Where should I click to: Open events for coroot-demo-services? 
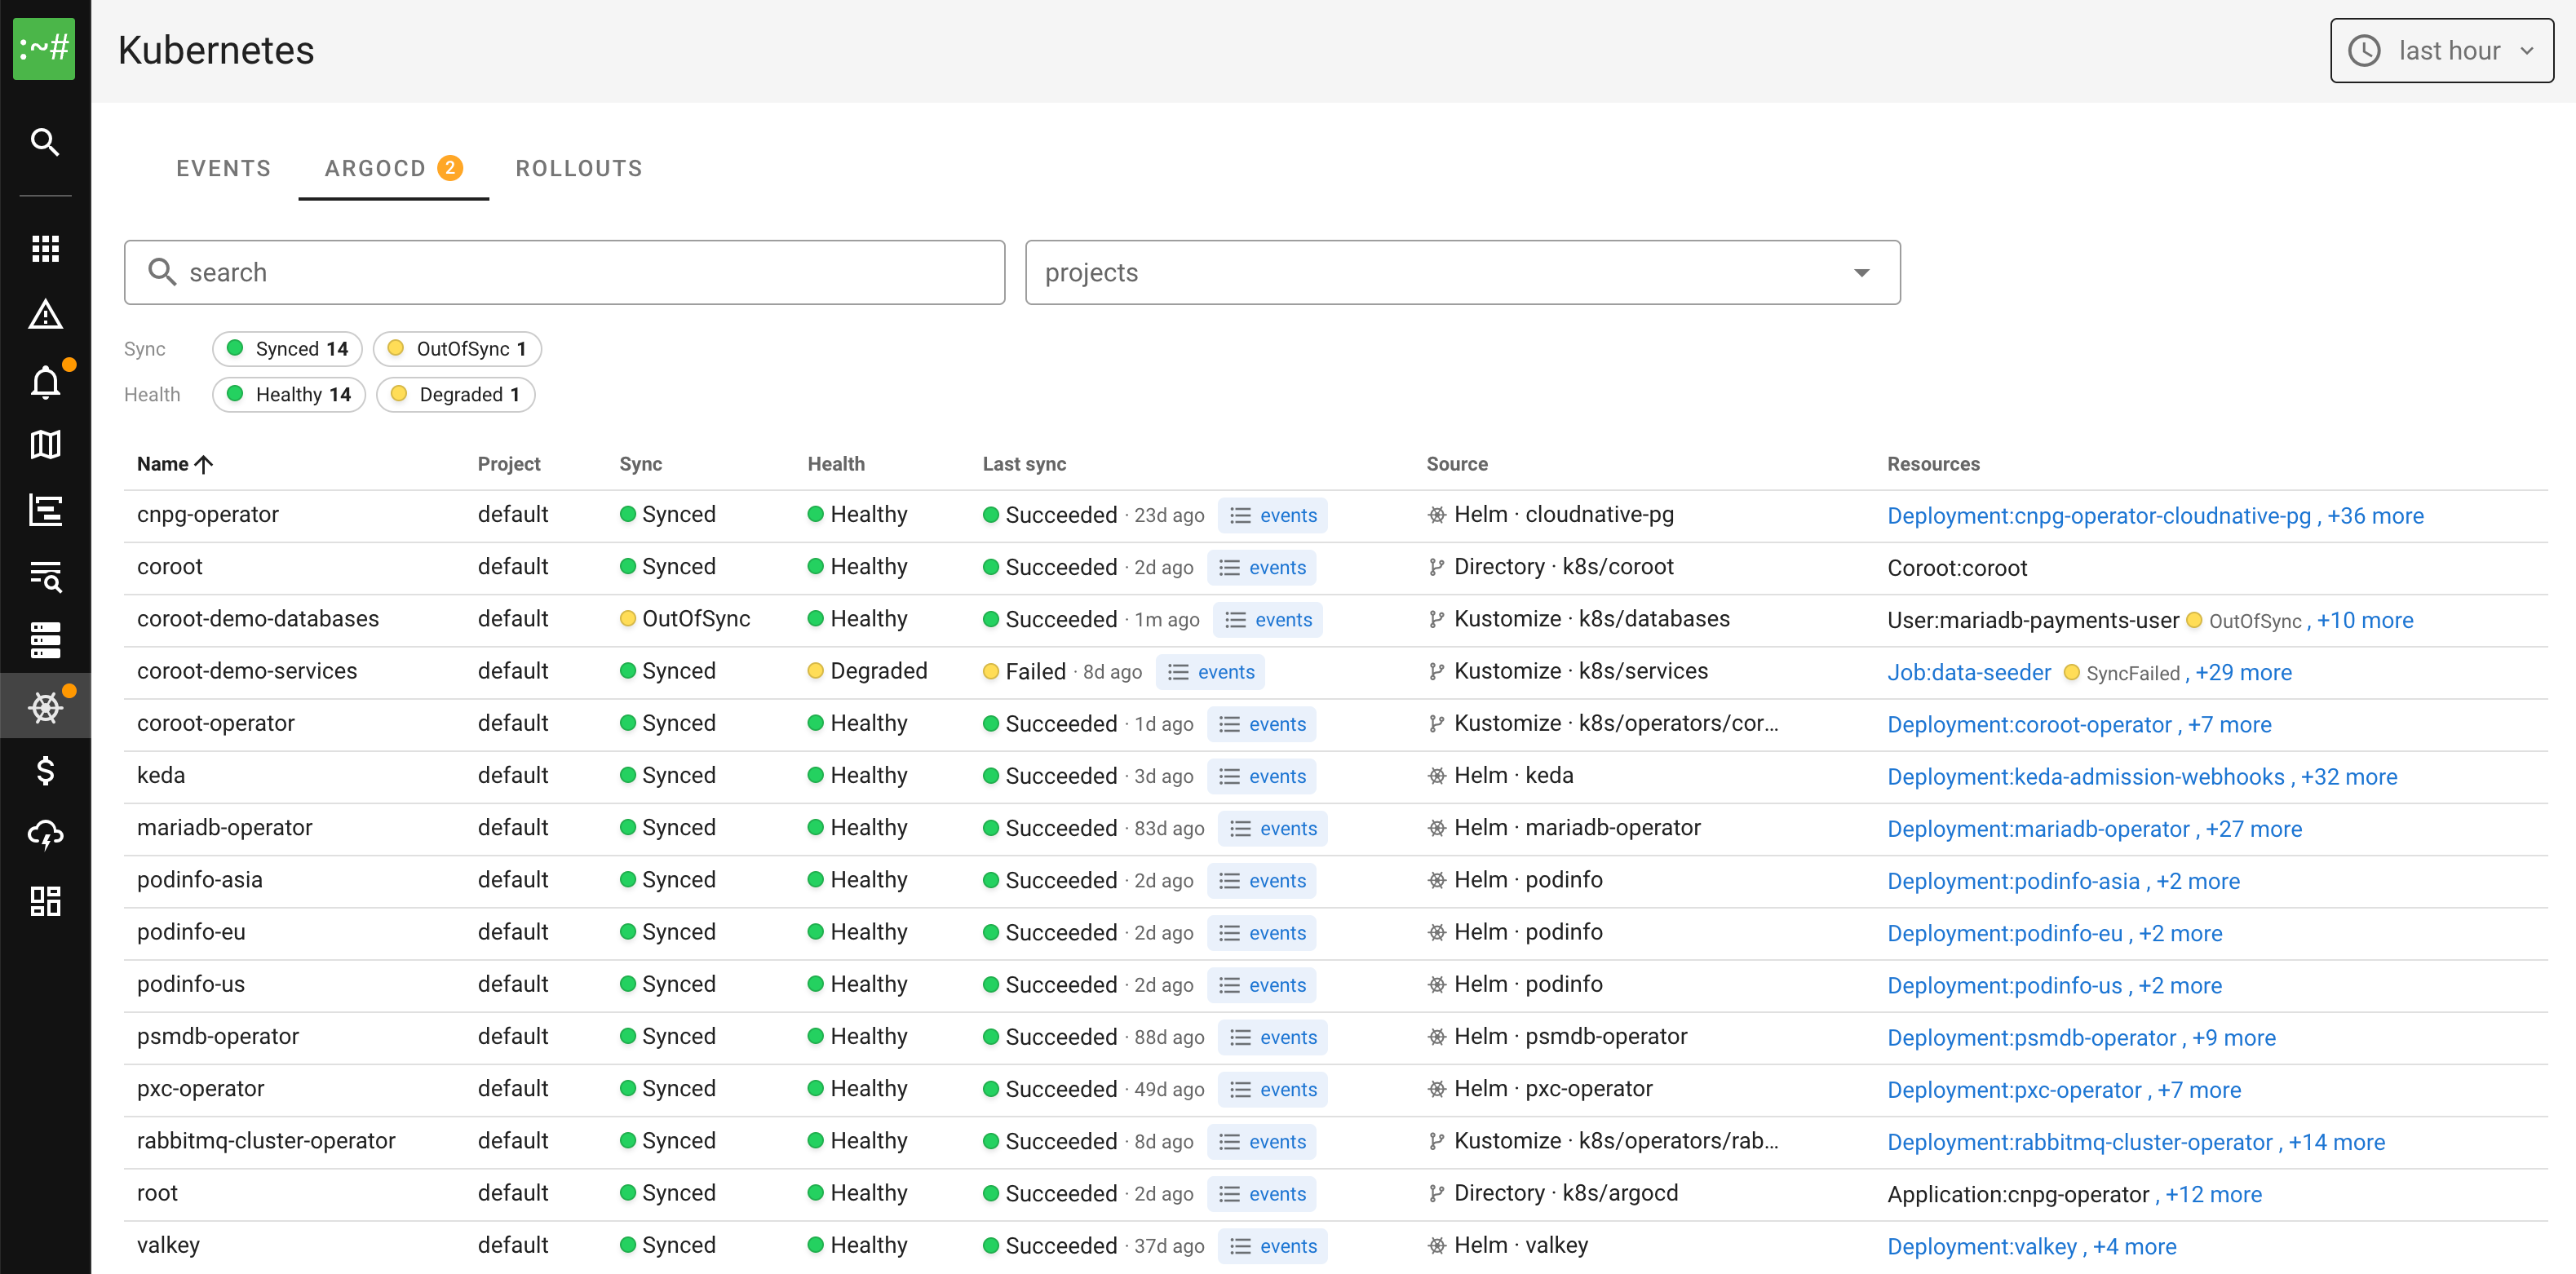click(1210, 672)
